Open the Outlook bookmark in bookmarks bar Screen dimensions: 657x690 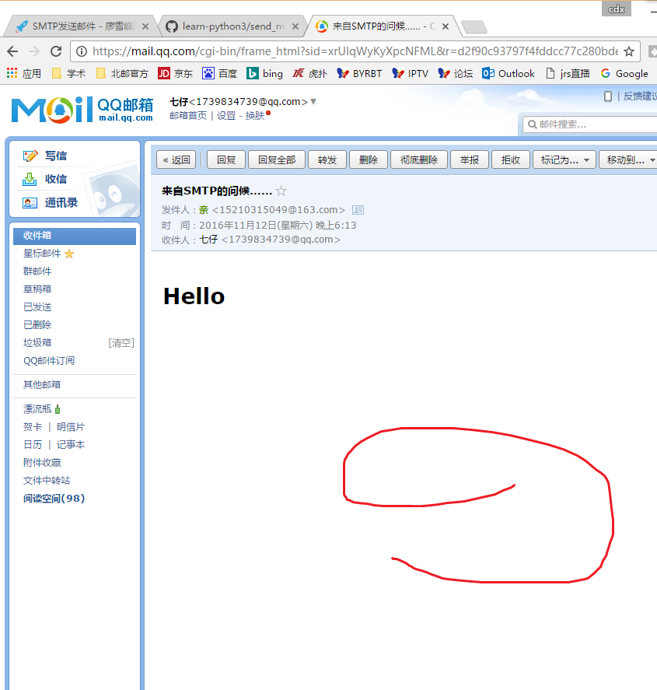coord(509,74)
